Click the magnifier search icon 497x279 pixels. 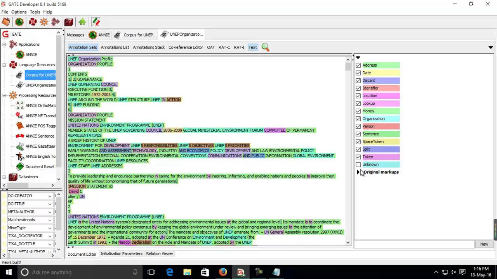(x=265, y=47)
